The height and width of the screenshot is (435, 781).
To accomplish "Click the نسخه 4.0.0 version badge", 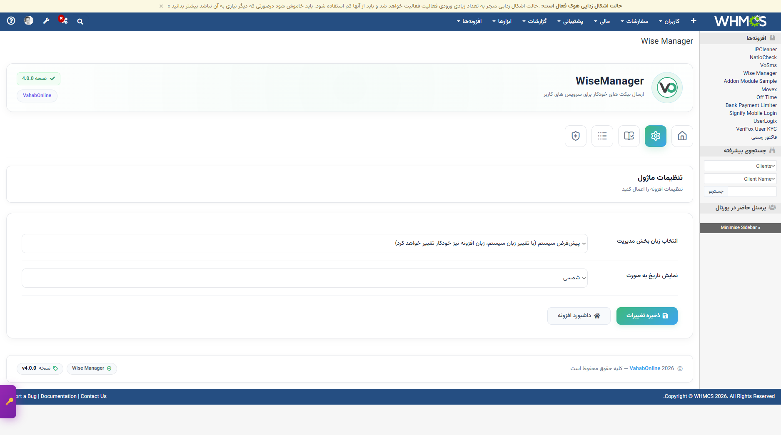I will (38, 79).
